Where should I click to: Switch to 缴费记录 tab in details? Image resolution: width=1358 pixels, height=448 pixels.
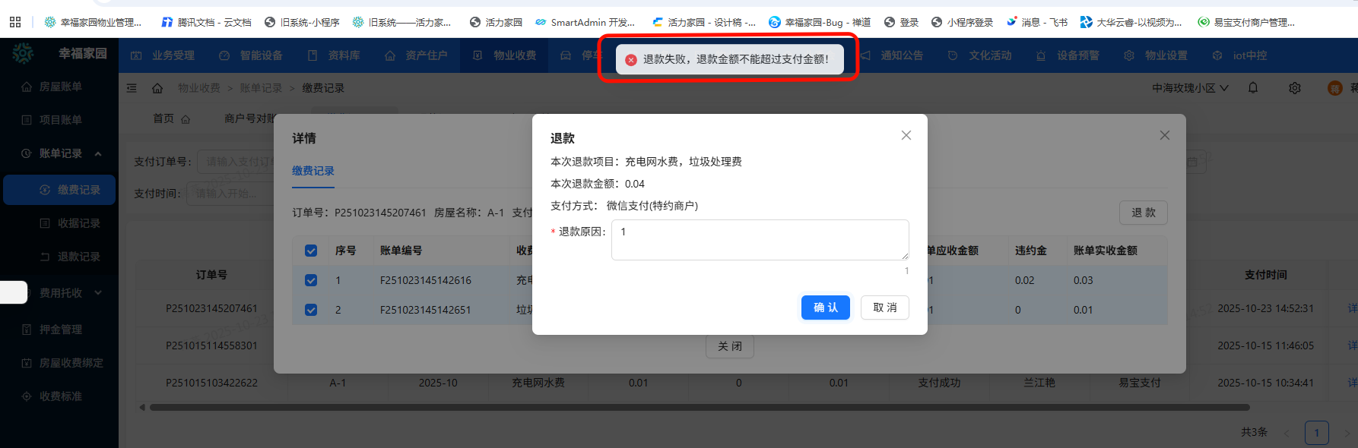313,171
